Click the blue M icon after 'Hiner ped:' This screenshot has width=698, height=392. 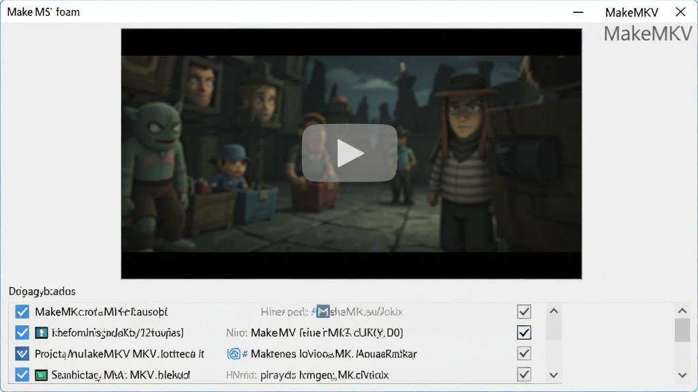322,312
